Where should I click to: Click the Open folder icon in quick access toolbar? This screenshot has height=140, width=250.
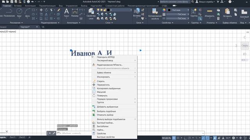coord(7,2)
